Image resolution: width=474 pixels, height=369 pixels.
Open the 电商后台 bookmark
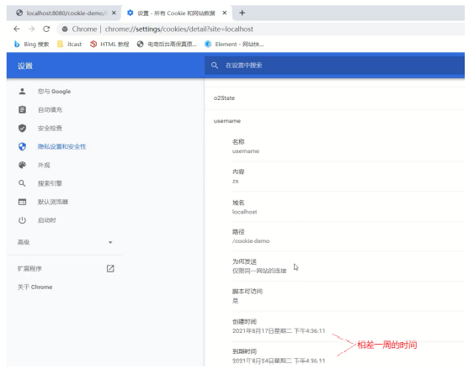click(x=167, y=45)
